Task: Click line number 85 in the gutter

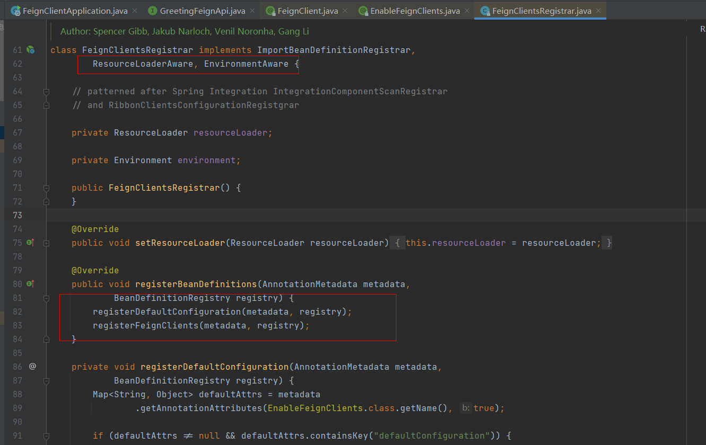Action: (x=17, y=353)
